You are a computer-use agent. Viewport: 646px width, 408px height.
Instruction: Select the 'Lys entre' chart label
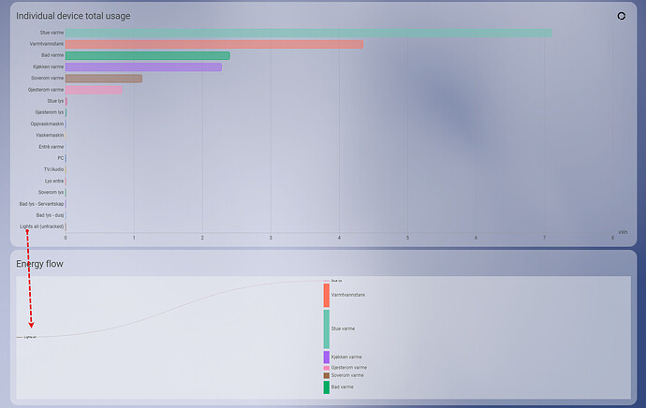54,181
